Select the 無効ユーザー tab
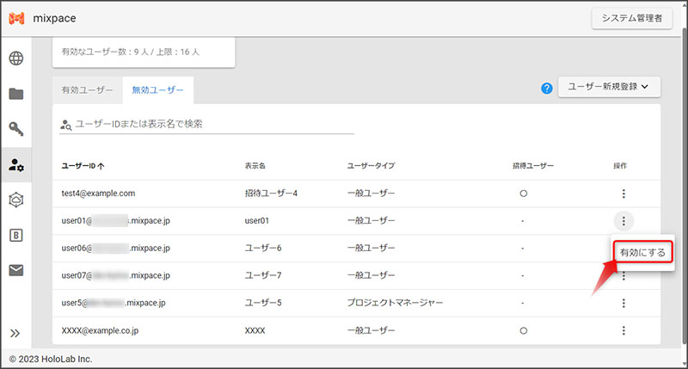Image resolution: width=688 pixels, height=369 pixels. [x=157, y=89]
